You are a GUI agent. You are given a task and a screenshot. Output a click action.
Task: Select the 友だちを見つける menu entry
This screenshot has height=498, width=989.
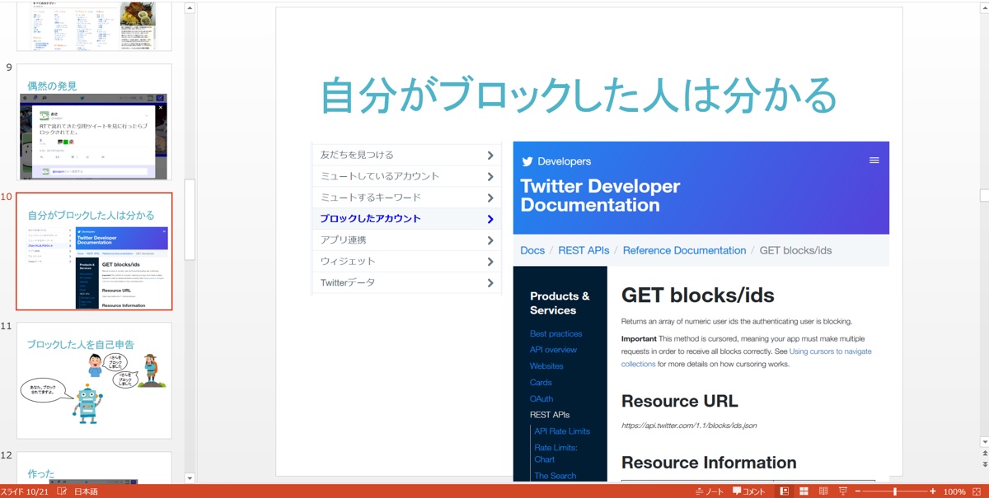click(406, 155)
